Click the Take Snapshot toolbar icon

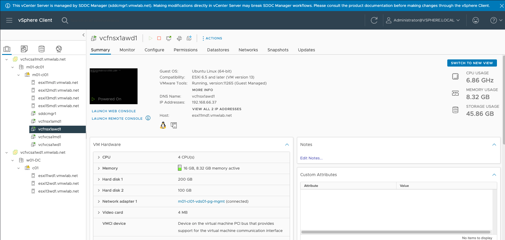pyautogui.click(x=189, y=38)
